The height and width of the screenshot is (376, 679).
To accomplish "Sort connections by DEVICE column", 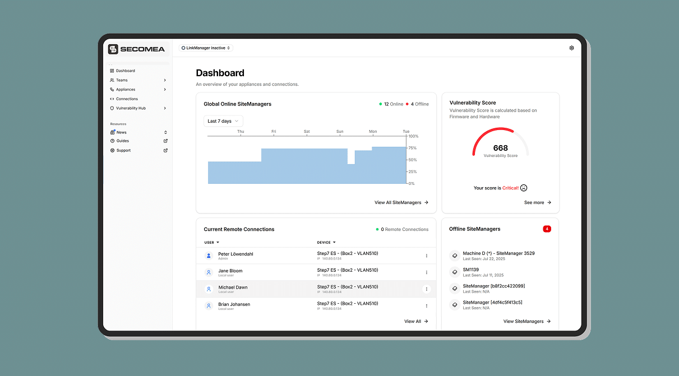I will pyautogui.click(x=326, y=243).
